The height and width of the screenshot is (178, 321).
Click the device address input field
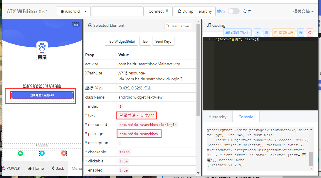point(117,11)
